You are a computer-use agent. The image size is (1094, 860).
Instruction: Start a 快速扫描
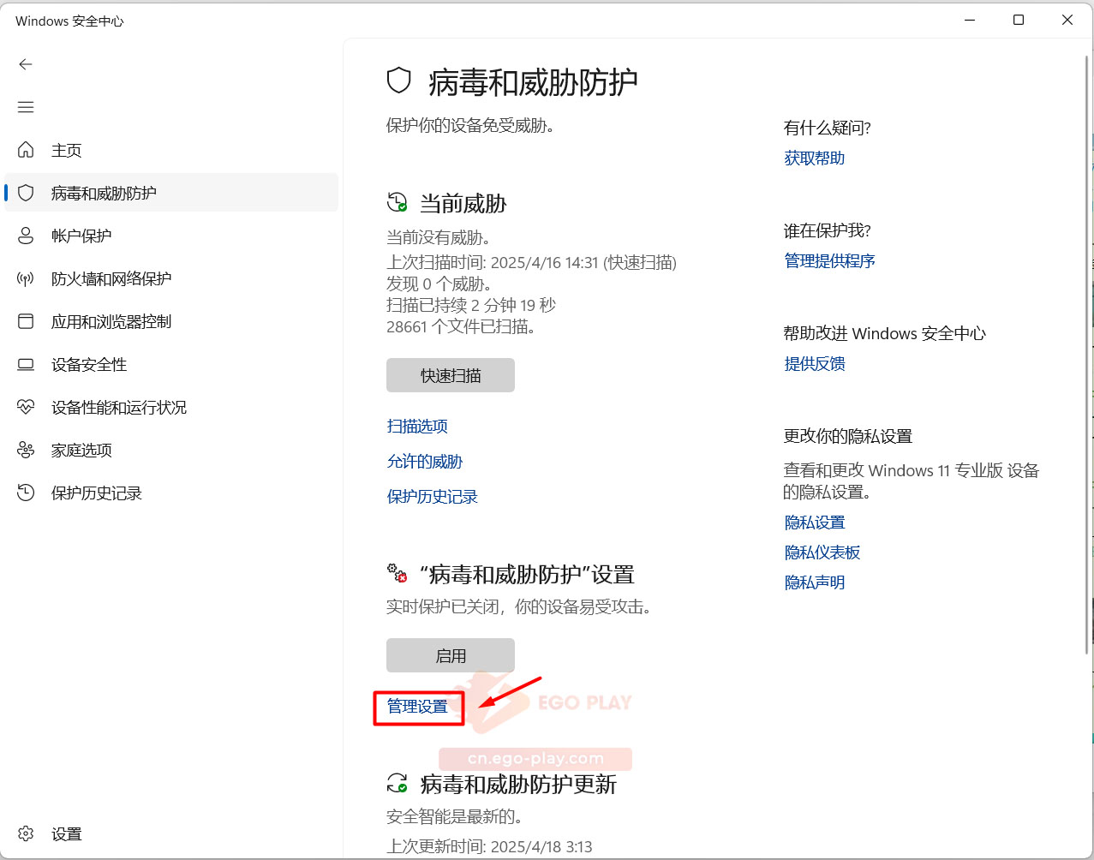[x=451, y=375]
